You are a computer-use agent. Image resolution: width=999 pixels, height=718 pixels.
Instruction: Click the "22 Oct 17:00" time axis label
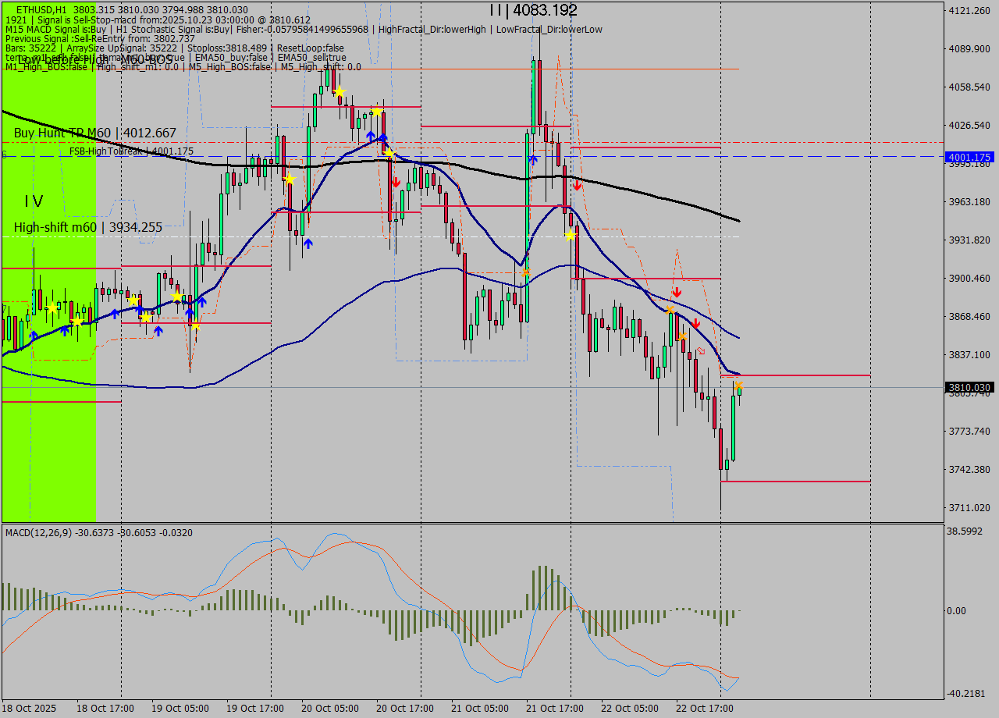(705, 709)
